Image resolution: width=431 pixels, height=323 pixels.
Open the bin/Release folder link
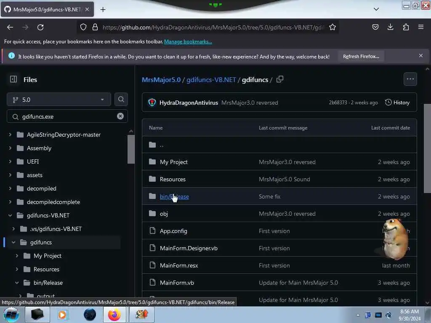tap(174, 197)
